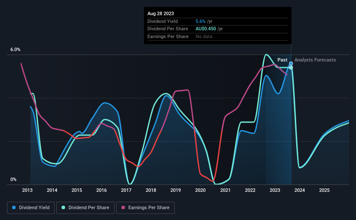Click the 2022 label on the x-axis

(x=250, y=190)
